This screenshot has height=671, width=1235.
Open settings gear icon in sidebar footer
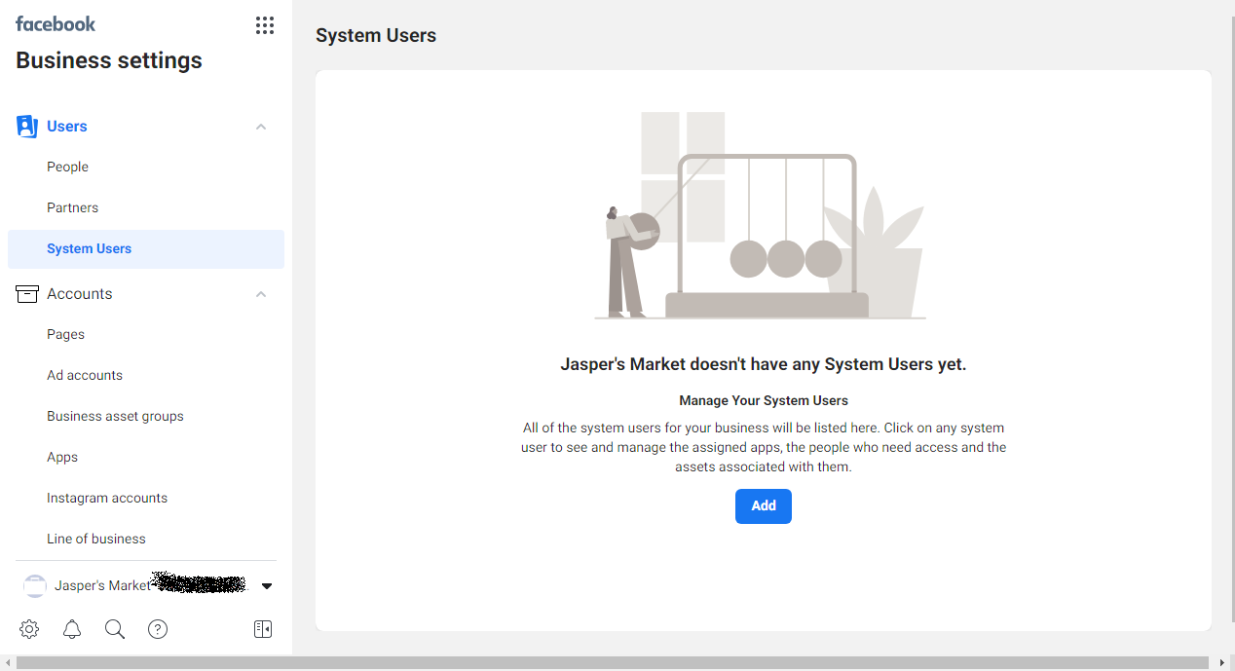[29, 629]
